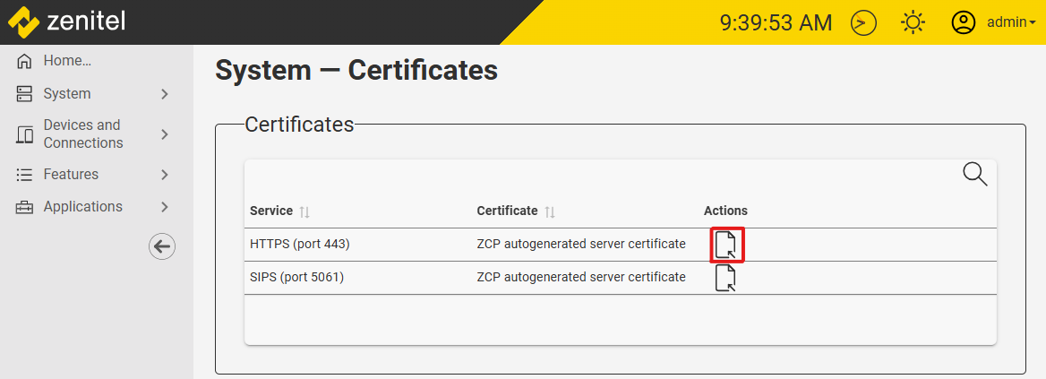
Task: Expand the System menu chevron
Action: 165,94
